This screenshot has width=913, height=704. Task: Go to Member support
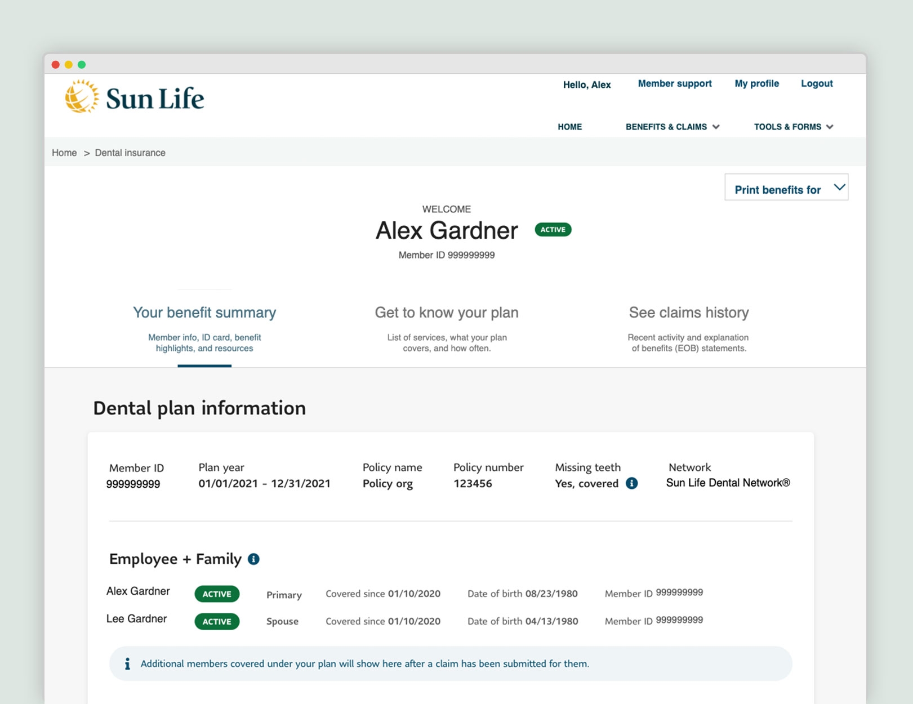pyautogui.click(x=674, y=83)
